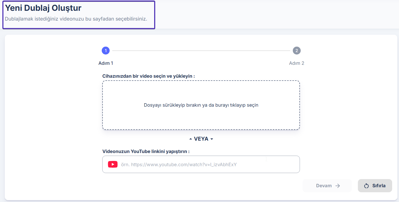This screenshot has height=202, width=399.
Task: Click the circular reset icon in Sıfırla
Action: click(366, 186)
